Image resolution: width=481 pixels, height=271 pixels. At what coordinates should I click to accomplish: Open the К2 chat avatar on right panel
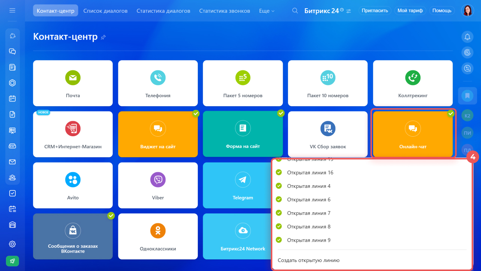(468, 116)
